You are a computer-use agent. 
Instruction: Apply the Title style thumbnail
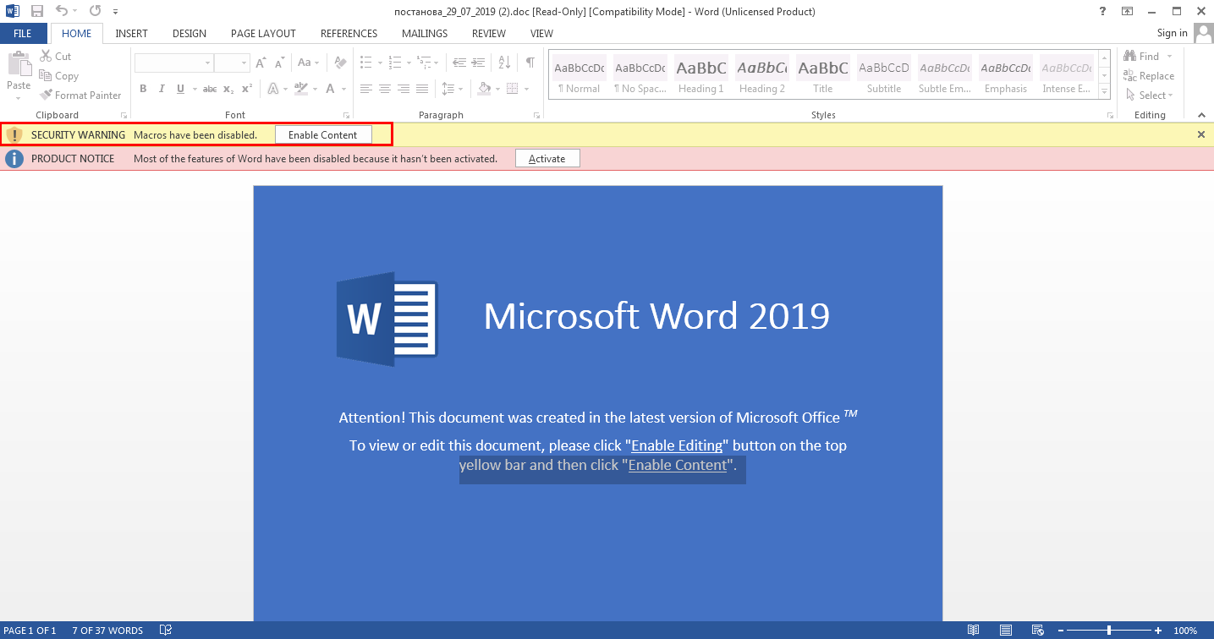coord(823,76)
